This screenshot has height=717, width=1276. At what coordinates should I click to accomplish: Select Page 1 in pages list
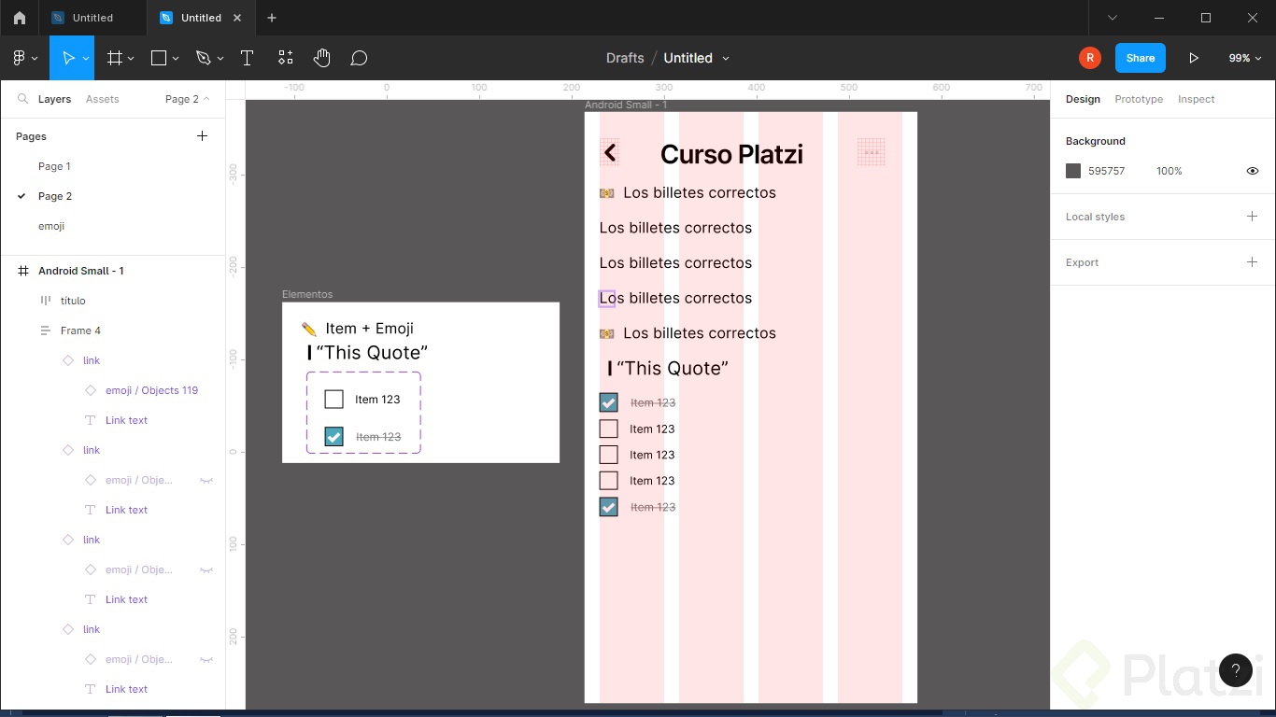pyautogui.click(x=54, y=166)
